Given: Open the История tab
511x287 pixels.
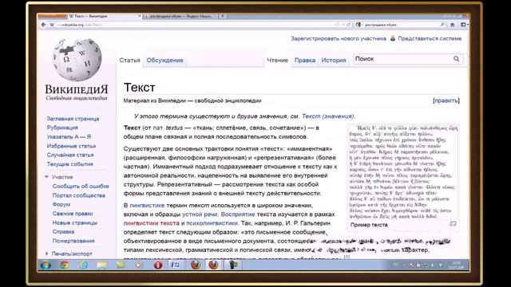Looking at the screenshot, I should [334, 61].
